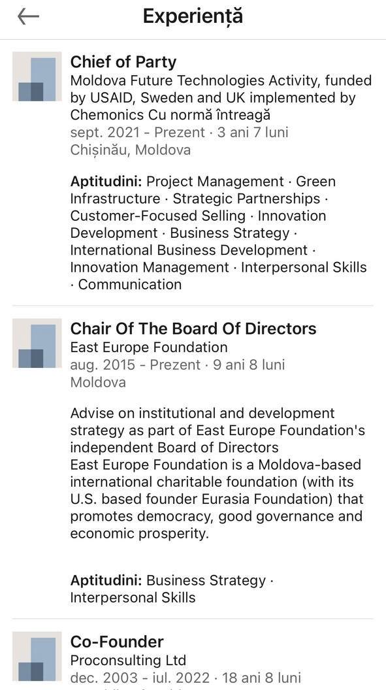Select the Moldova Future Technologies Activity description

coord(221,98)
